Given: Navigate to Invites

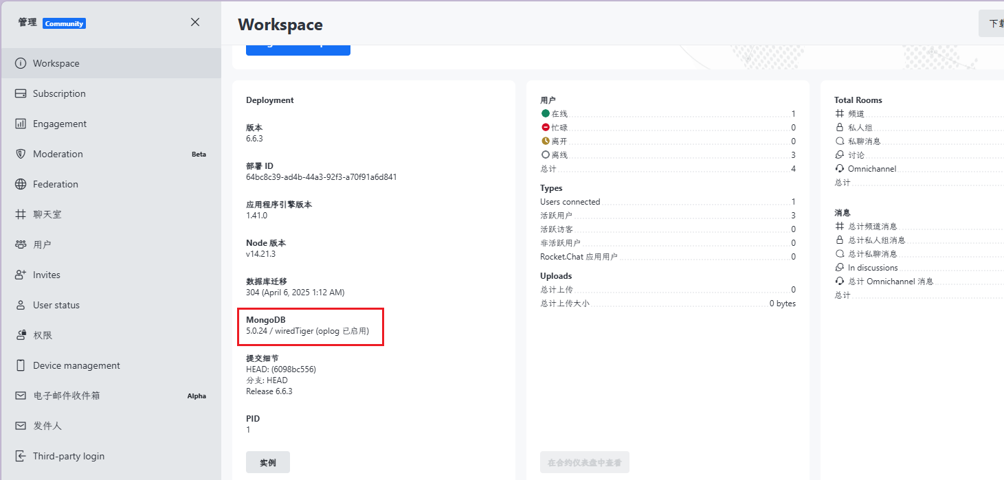Looking at the screenshot, I should coord(111,275).
